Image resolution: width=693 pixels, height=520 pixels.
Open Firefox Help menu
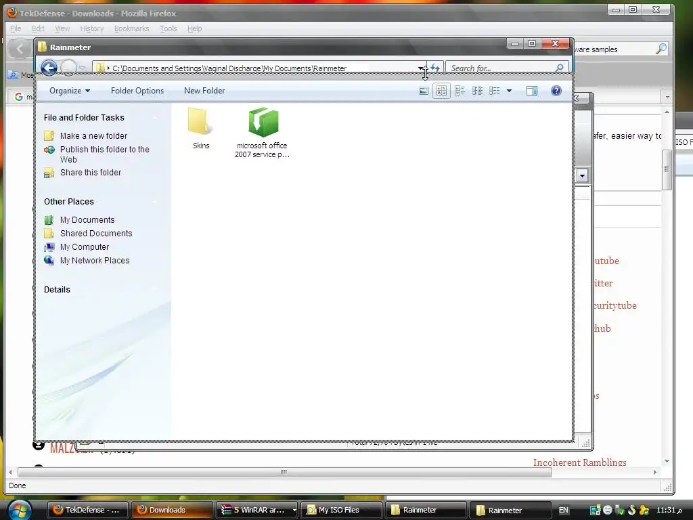coord(194,28)
